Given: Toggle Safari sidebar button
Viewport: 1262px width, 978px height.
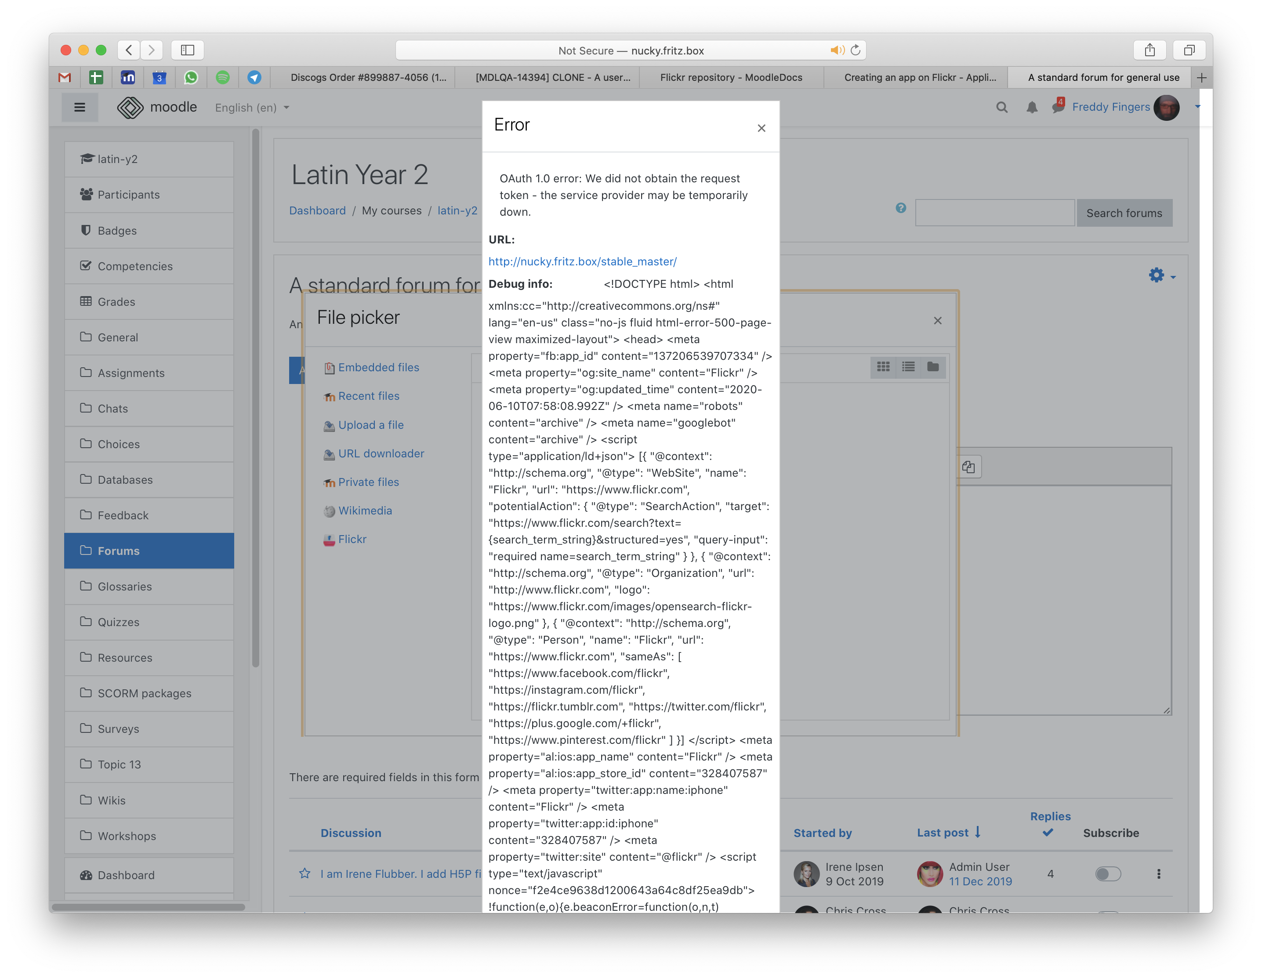Looking at the screenshot, I should point(187,50).
